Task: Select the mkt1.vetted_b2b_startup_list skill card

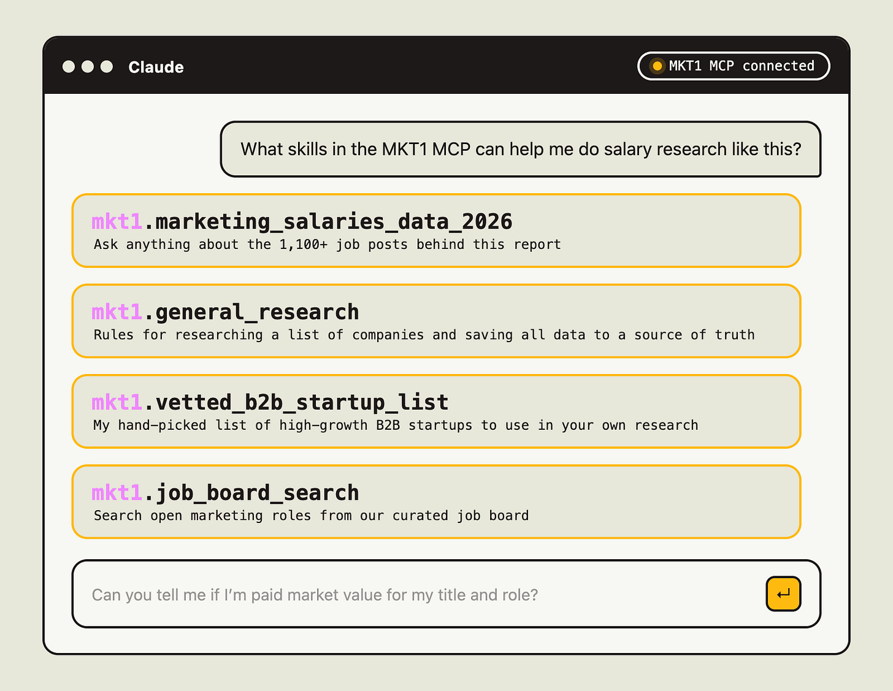Action: click(437, 411)
